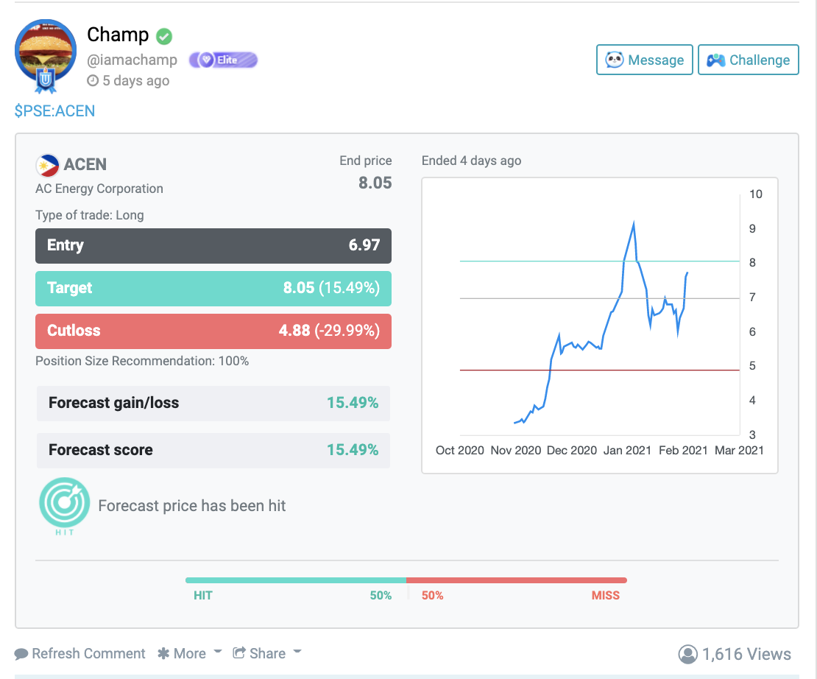Open the $PSE:ACEN ticker link
The height and width of the screenshot is (679, 817).
coord(54,111)
